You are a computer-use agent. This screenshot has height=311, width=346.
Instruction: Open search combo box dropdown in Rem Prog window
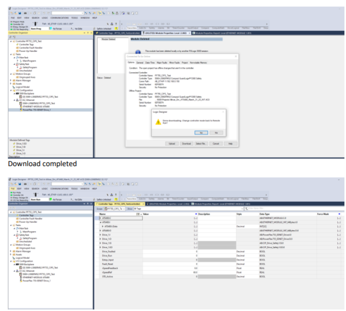click(82, 13)
